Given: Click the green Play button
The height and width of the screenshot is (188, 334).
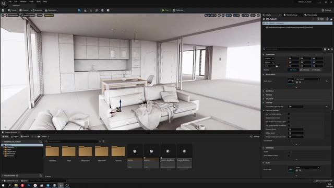Looking at the screenshot, I should pyautogui.click(x=165, y=10).
